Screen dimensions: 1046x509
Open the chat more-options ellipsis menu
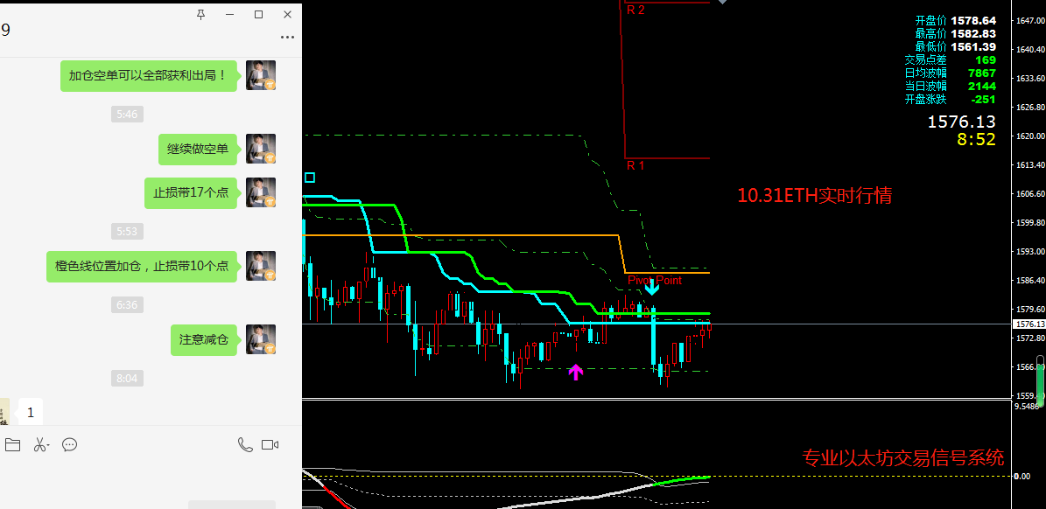click(x=287, y=38)
